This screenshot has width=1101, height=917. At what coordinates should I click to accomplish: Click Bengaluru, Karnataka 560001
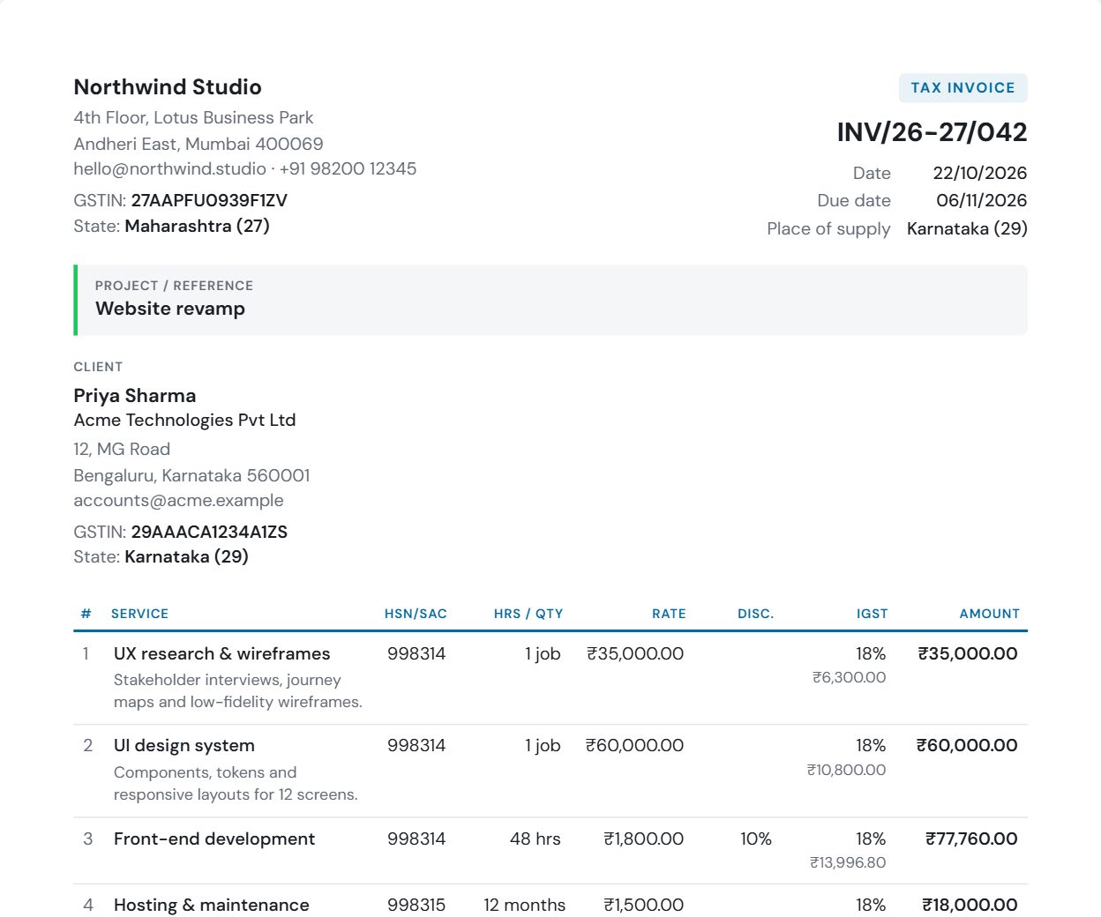pos(191,475)
